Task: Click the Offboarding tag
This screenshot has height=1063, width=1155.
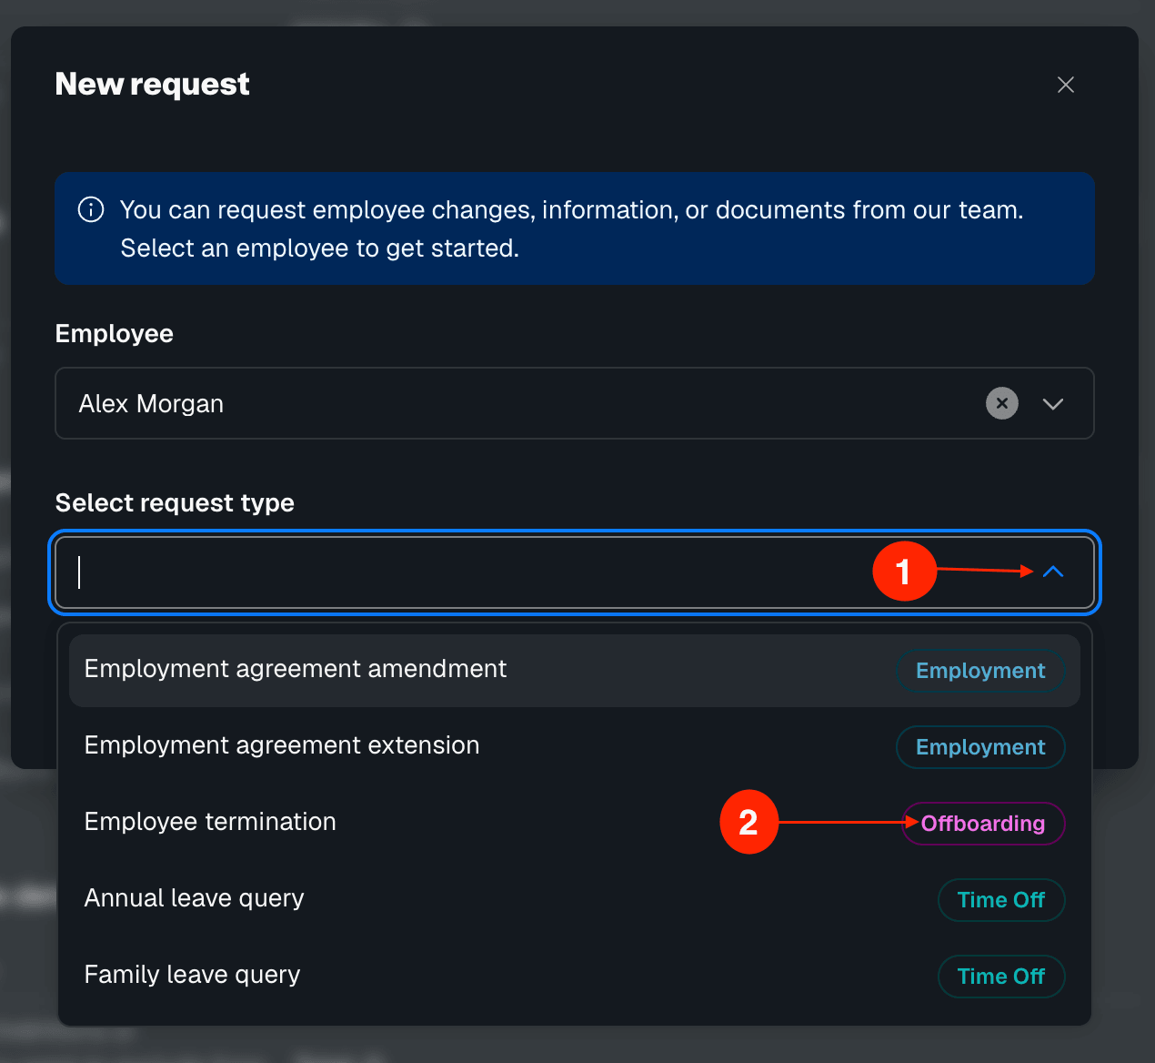Action: (x=983, y=824)
